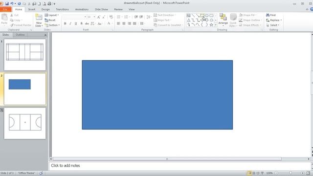Image resolution: width=313 pixels, height=176 pixels.
Task: Click the spell check status icon
Action: [41, 173]
